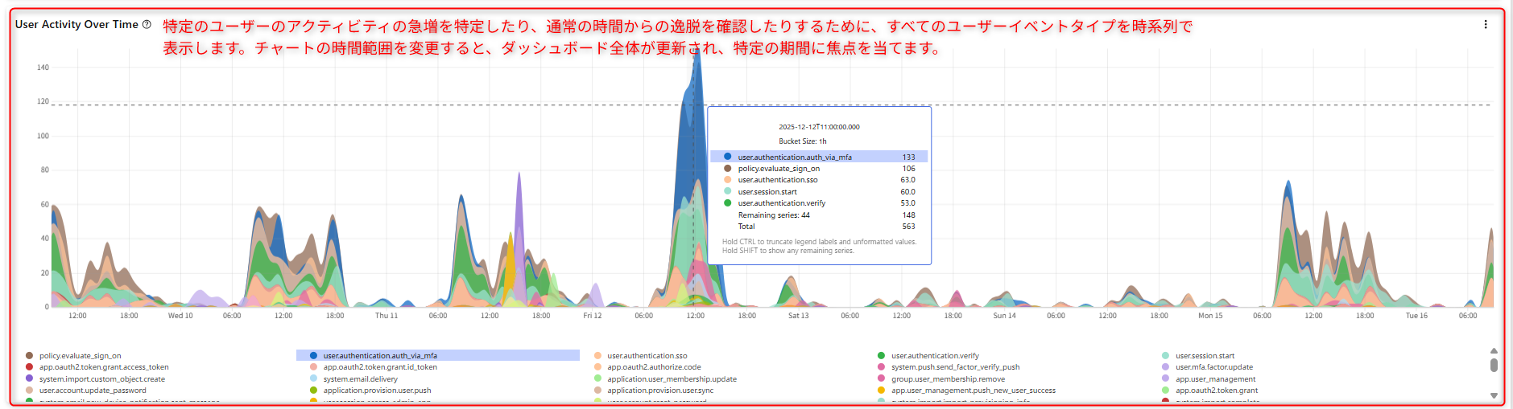Click the purple dot for system.import.custom_object.create
1513x409 pixels.
pos(30,378)
